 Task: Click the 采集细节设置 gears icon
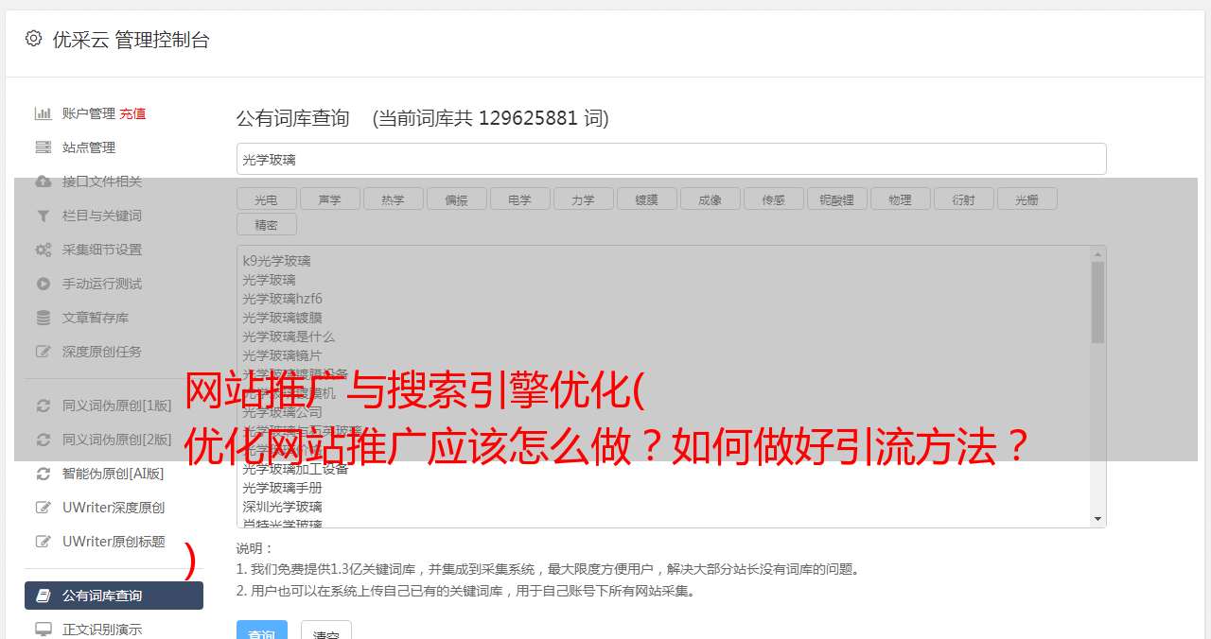pos(43,250)
